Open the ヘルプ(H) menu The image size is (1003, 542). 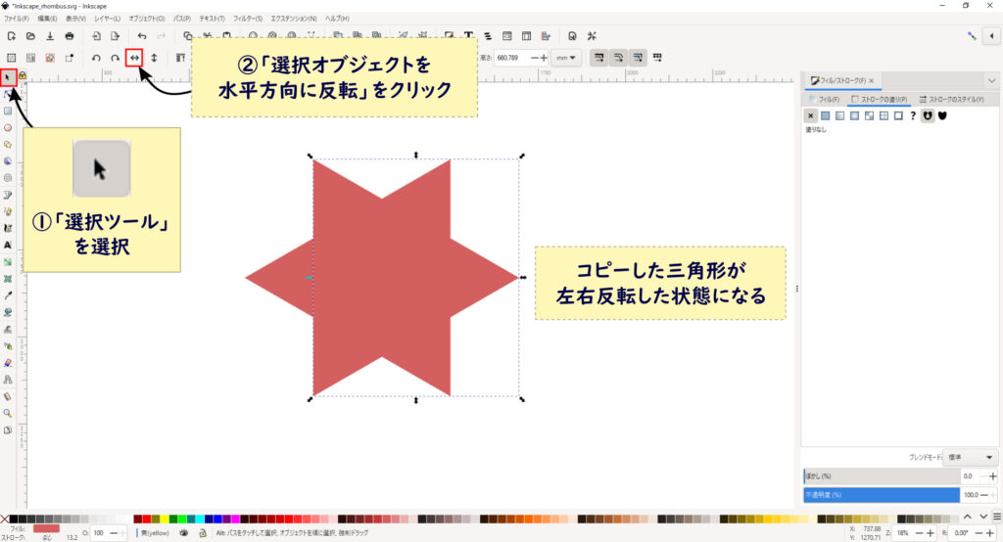pos(337,19)
